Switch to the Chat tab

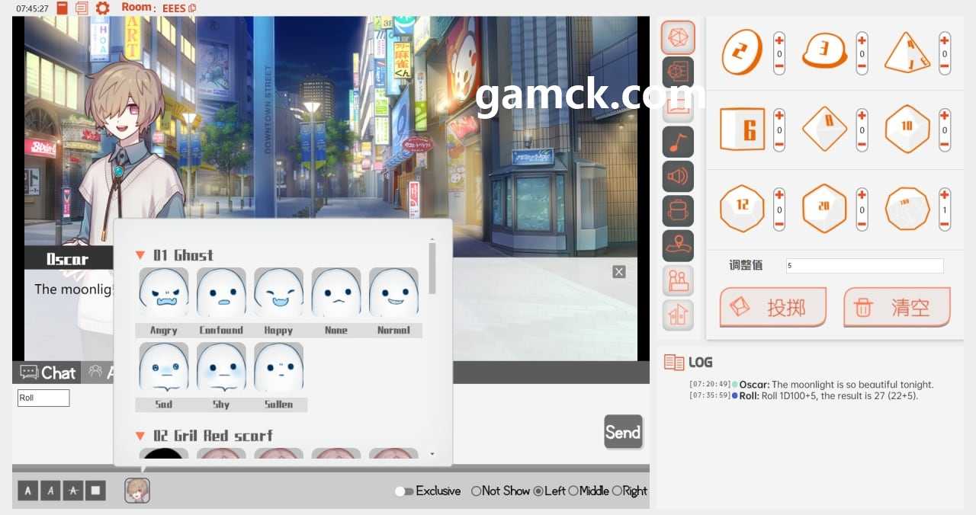[47, 373]
